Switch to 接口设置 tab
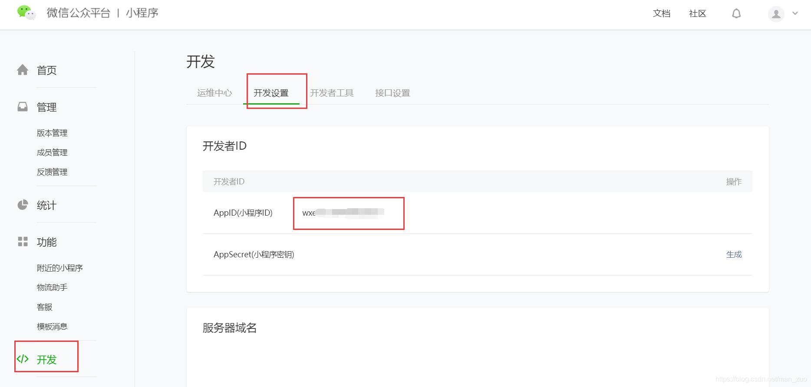 coord(393,93)
